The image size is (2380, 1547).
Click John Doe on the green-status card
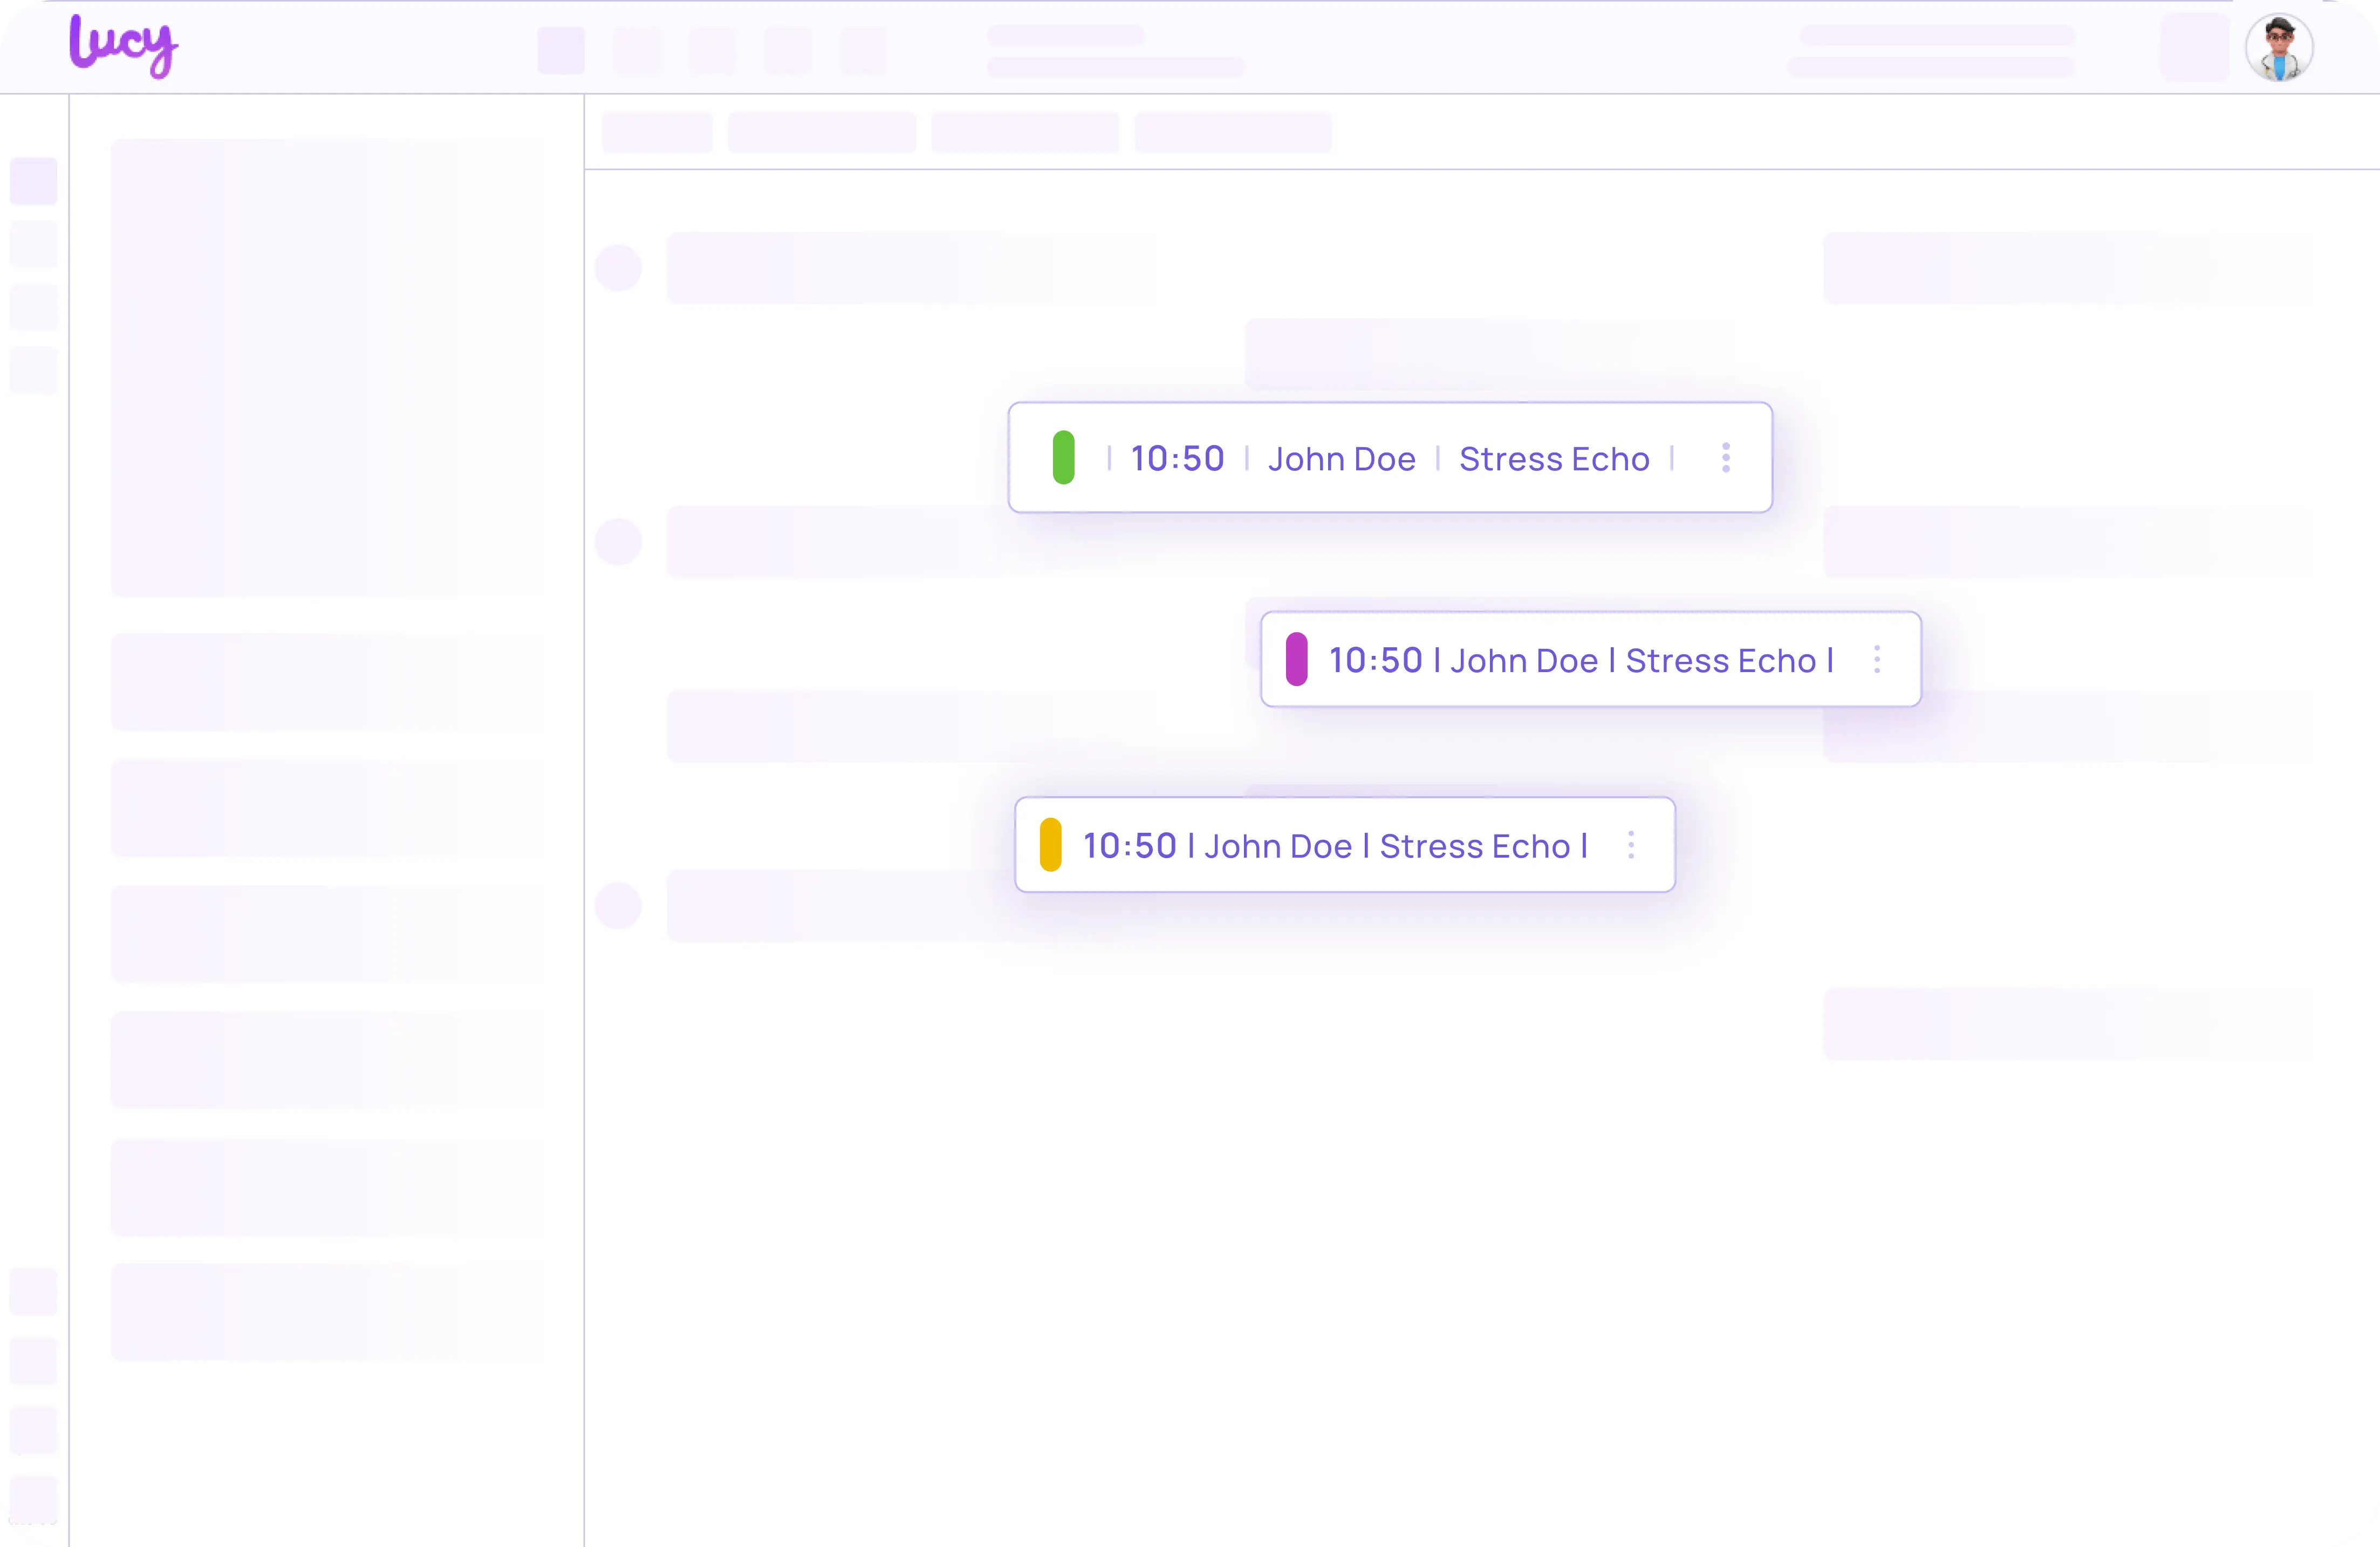1341,459
